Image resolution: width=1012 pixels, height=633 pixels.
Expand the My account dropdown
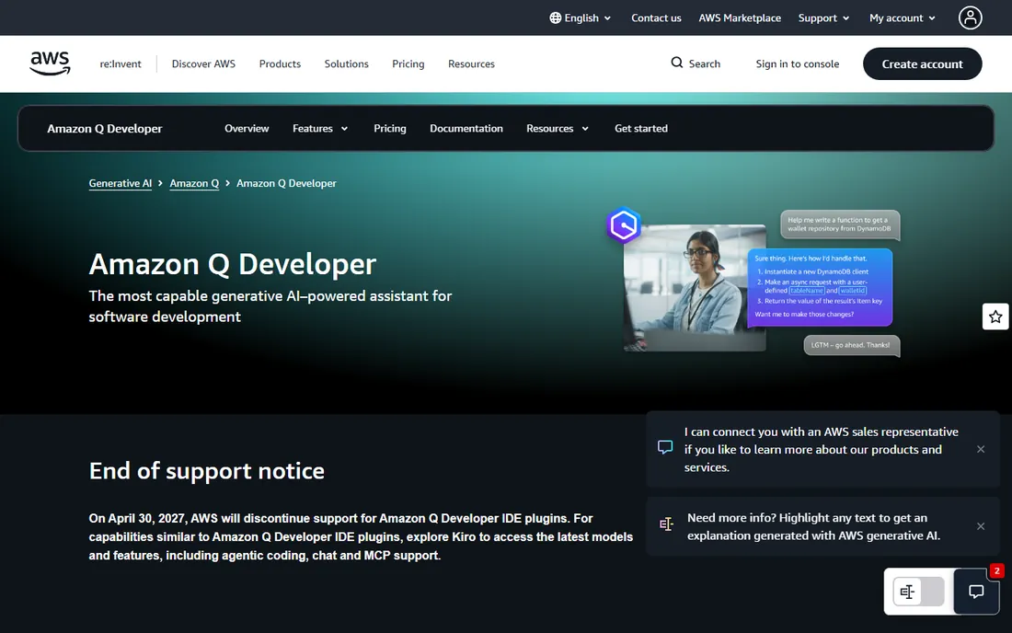coord(903,17)
